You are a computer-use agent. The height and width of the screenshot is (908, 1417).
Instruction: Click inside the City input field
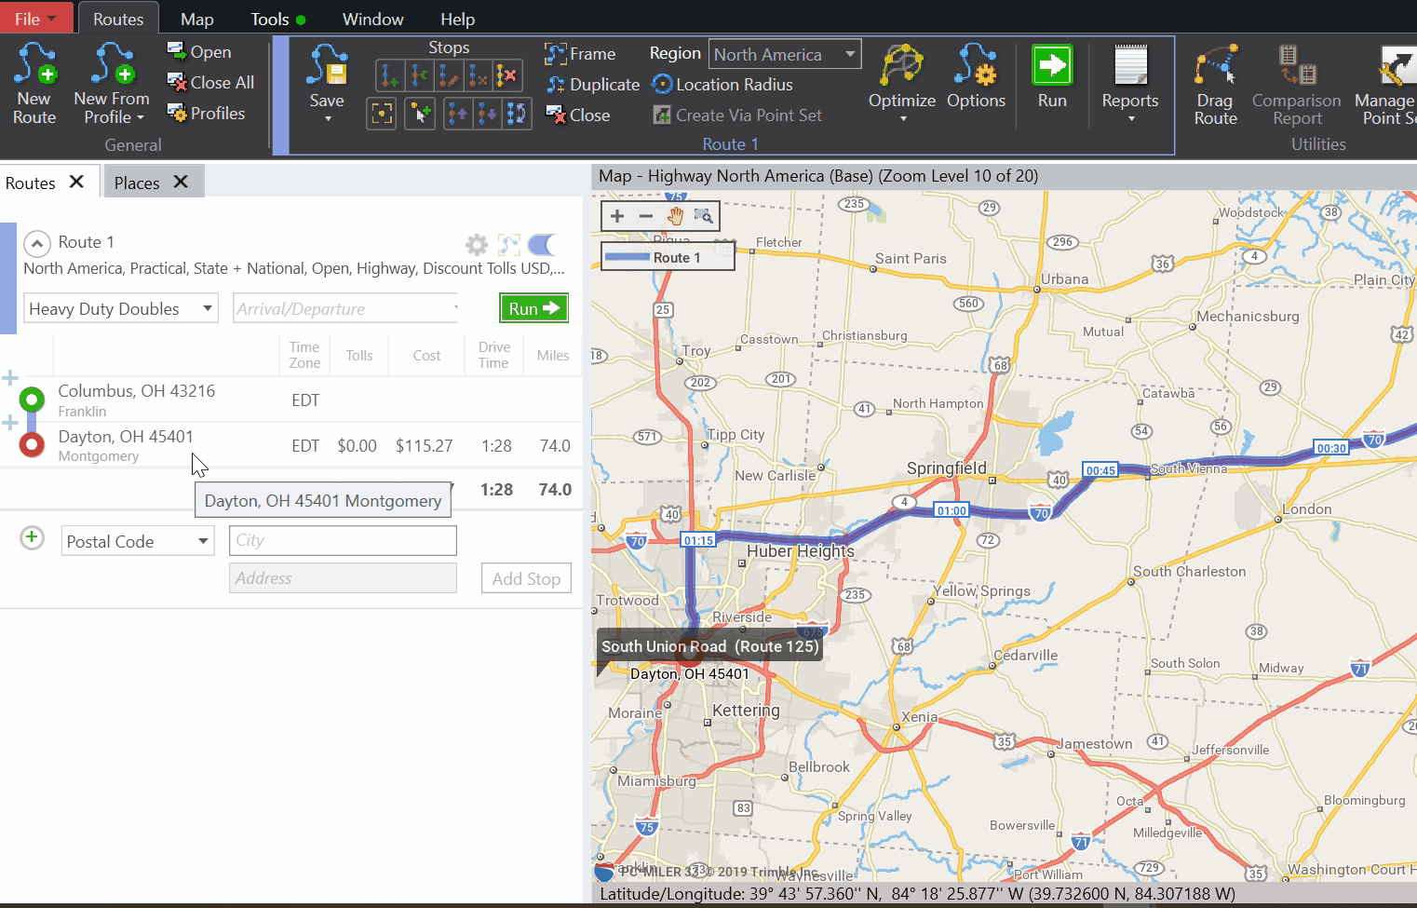pos(342,540)
